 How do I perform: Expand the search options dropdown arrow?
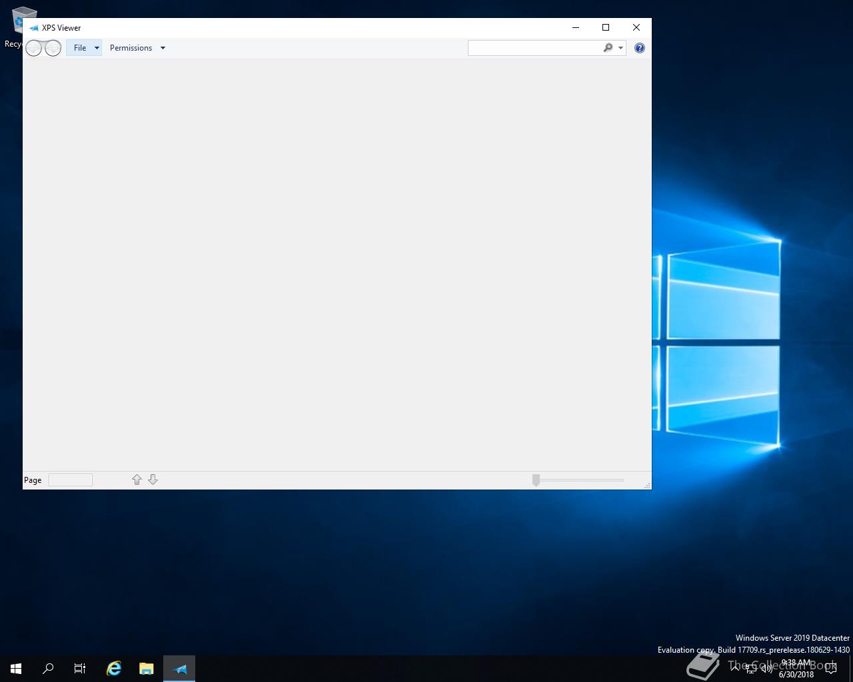click(620, 48)
